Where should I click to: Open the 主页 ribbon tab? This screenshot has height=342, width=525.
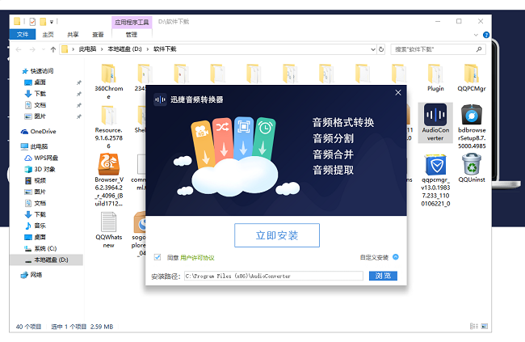(x=48, y=35)
